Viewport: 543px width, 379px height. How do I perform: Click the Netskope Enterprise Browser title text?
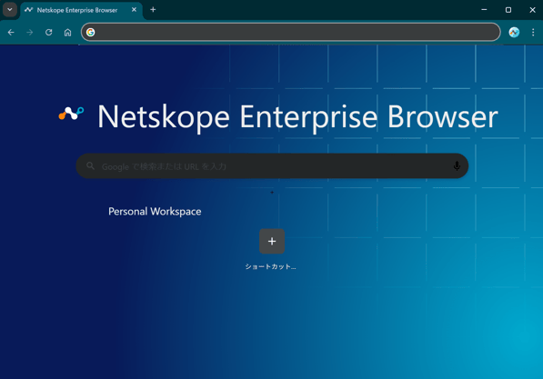(297, 117)
